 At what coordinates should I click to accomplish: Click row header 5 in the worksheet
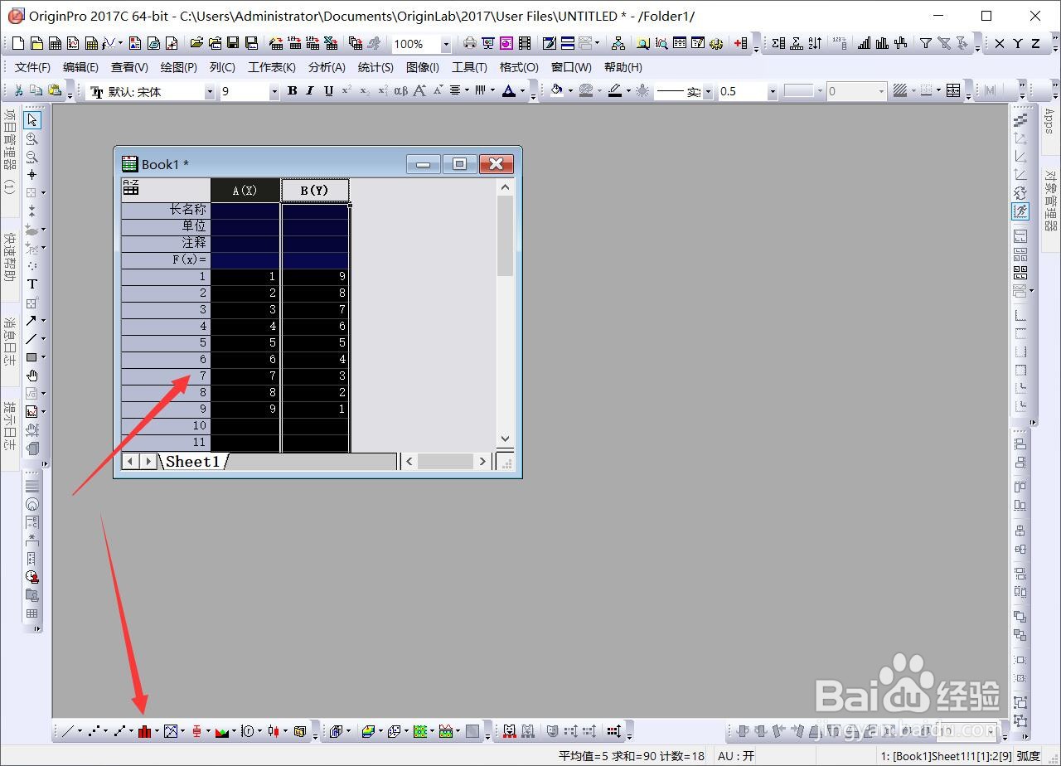(166, 342)
